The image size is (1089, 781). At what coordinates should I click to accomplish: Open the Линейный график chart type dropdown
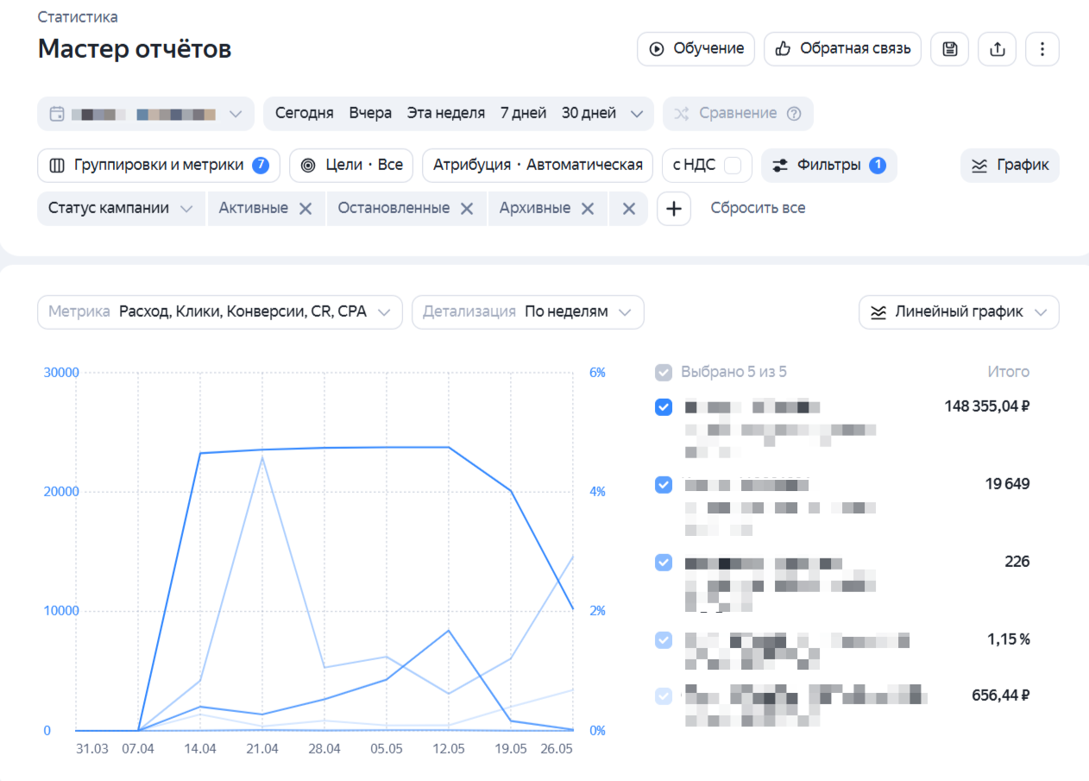click(x=958, y=312)
